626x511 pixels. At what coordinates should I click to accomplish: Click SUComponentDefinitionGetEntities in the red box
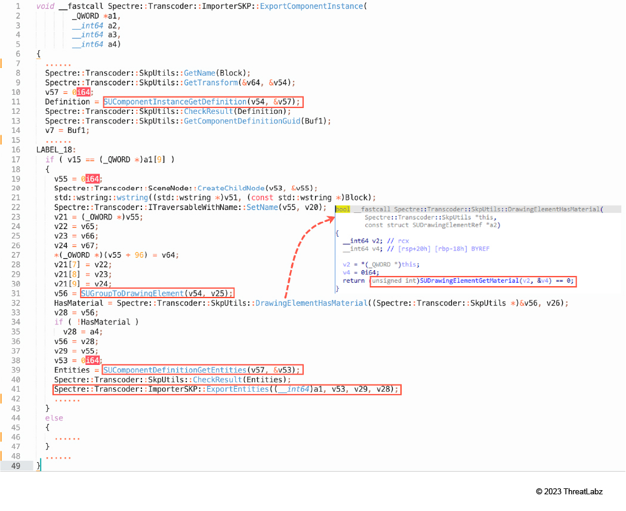(x=174, y=370)
